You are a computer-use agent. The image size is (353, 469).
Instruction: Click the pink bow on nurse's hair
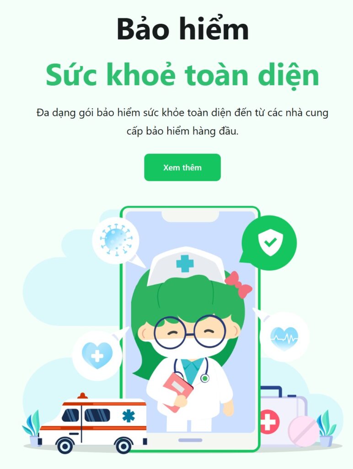pyautogui.click(x=238, y=285)
